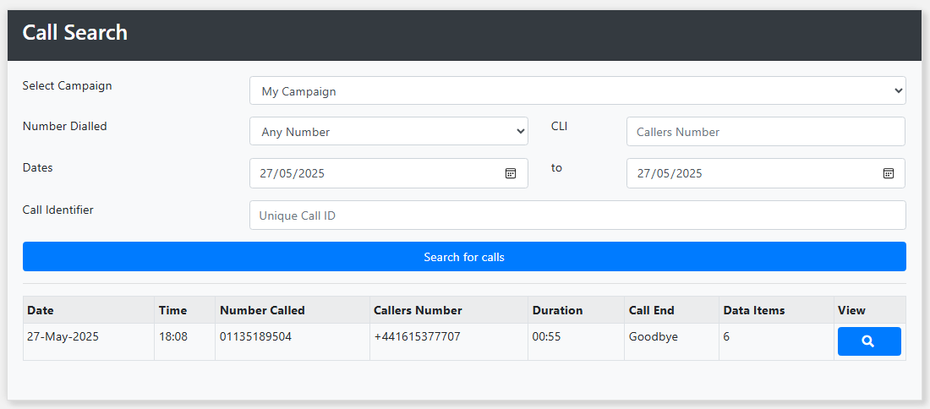Viewport: 930px width, 409px height.
Task: Click the Number Called column header
Action: [262, 310]
